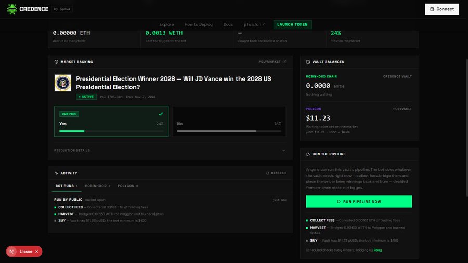Click Buy line under pipeline button
The height and width of the screenshot is (263, 468).
click(x=352, y=240)
